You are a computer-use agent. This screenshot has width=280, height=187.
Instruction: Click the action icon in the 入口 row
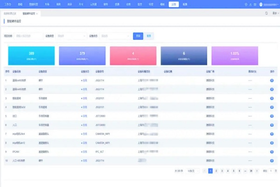tap(272, 125)
